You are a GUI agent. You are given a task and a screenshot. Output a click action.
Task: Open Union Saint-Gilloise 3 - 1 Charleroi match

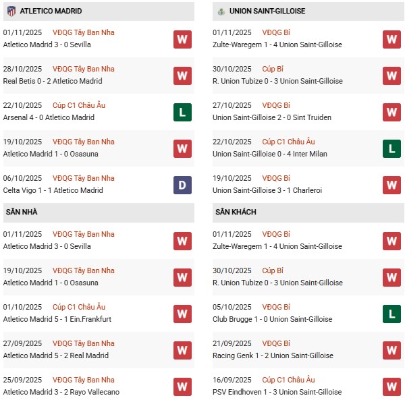tap(267, 190)
